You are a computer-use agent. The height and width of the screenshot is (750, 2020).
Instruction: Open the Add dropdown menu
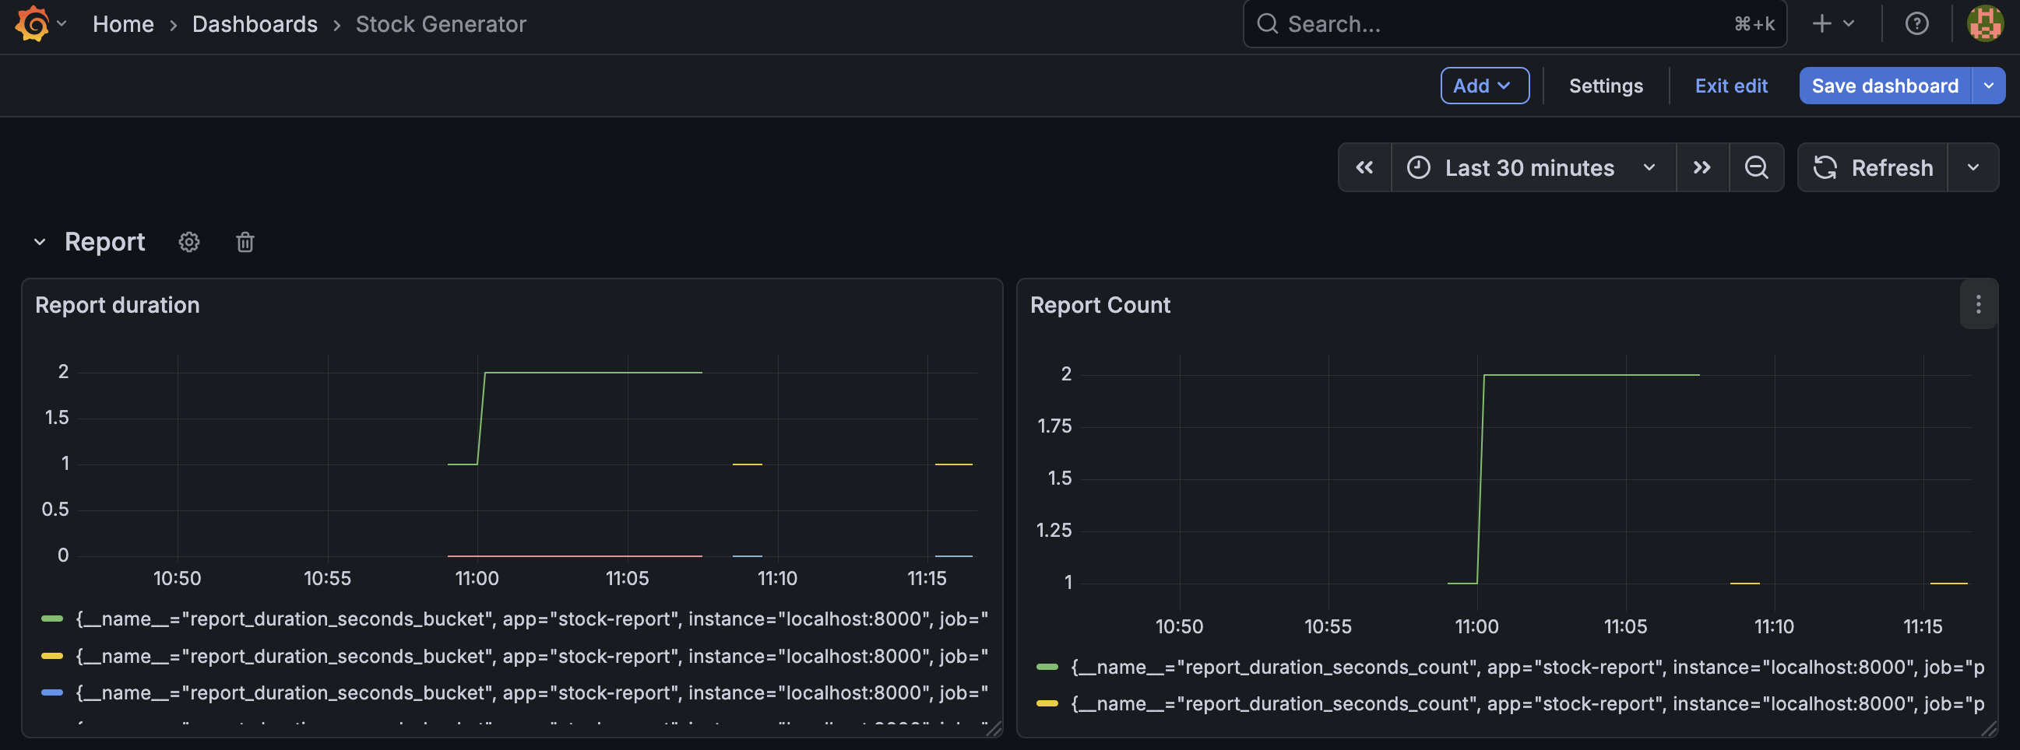coord(1483,86)
